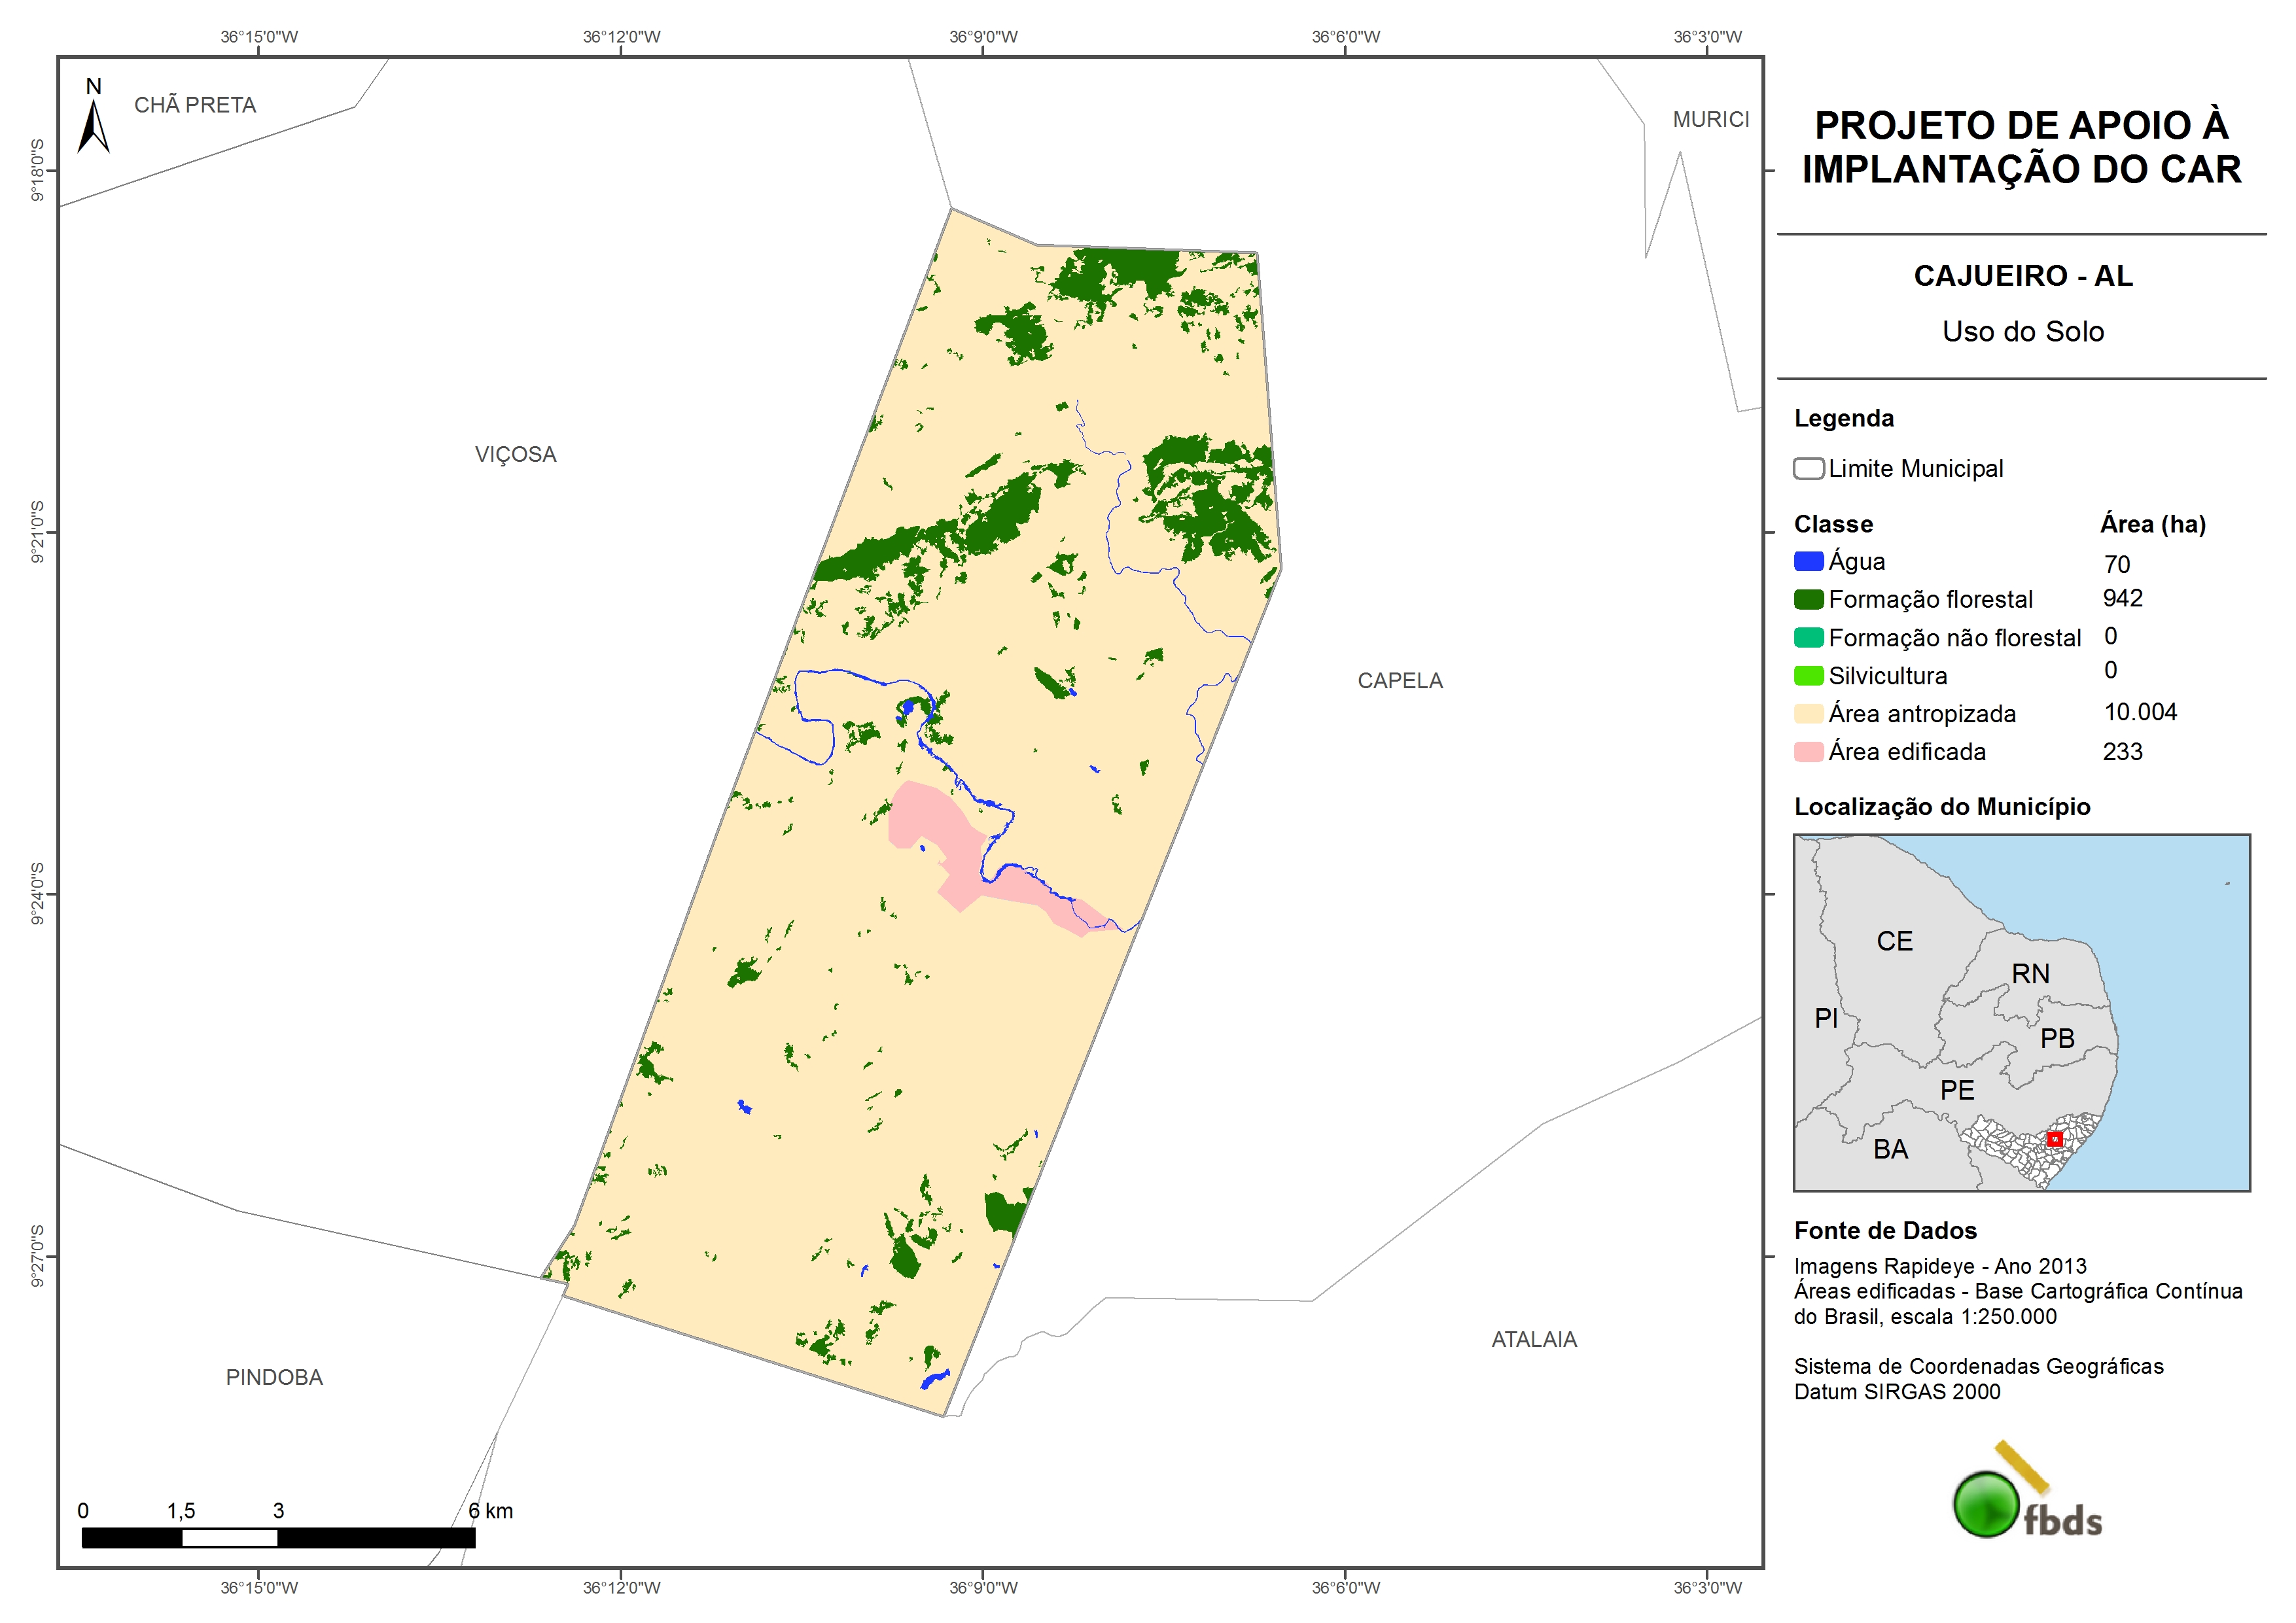Screen dimensions: 2296x1623
Task: Click the Área antropizada beige swatch
Action: [x=1808, y=714]
